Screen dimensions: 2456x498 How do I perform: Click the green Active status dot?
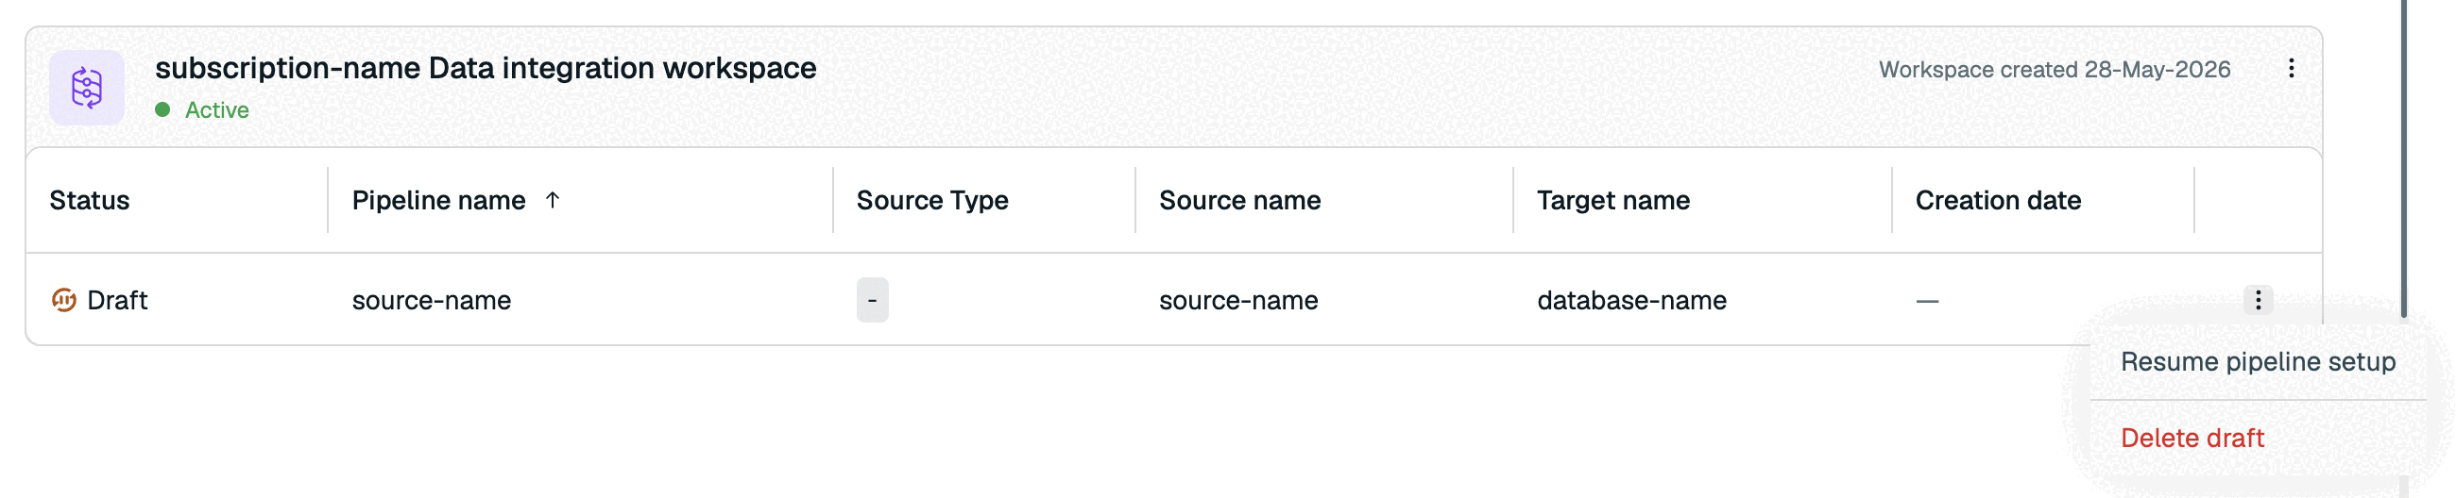pyautogui.click(x=163, y=110)
